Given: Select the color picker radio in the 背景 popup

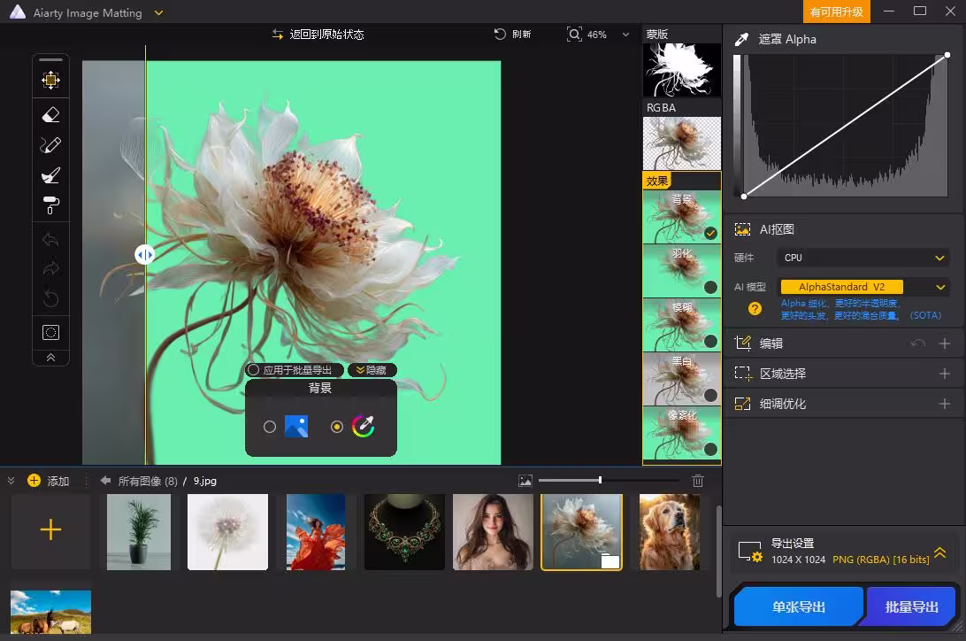Looking at the screenshot, I should [337, 426].
